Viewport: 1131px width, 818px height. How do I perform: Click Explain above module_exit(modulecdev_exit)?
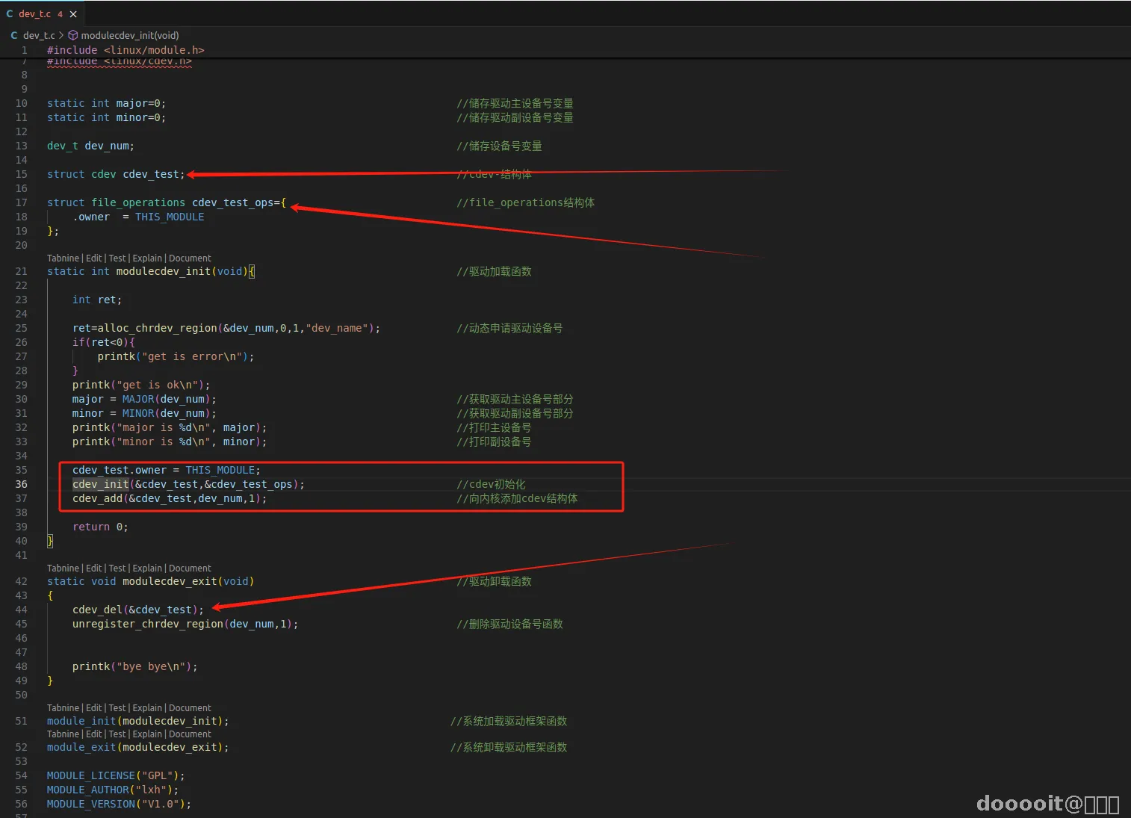tap(147, 734)
